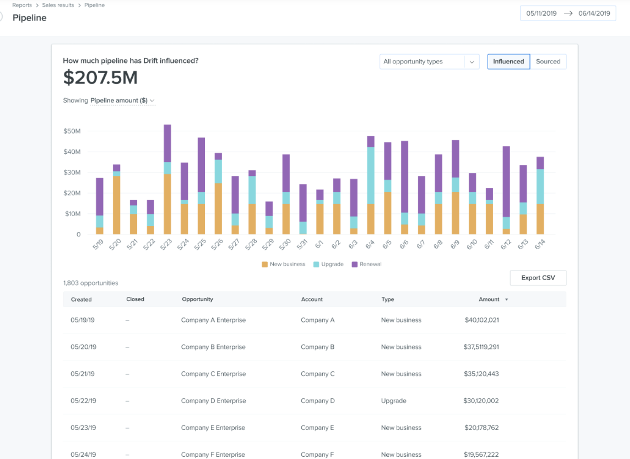
Task: Click the chevron after Reports in breadcrumb
Action: (x=37, y=6)
